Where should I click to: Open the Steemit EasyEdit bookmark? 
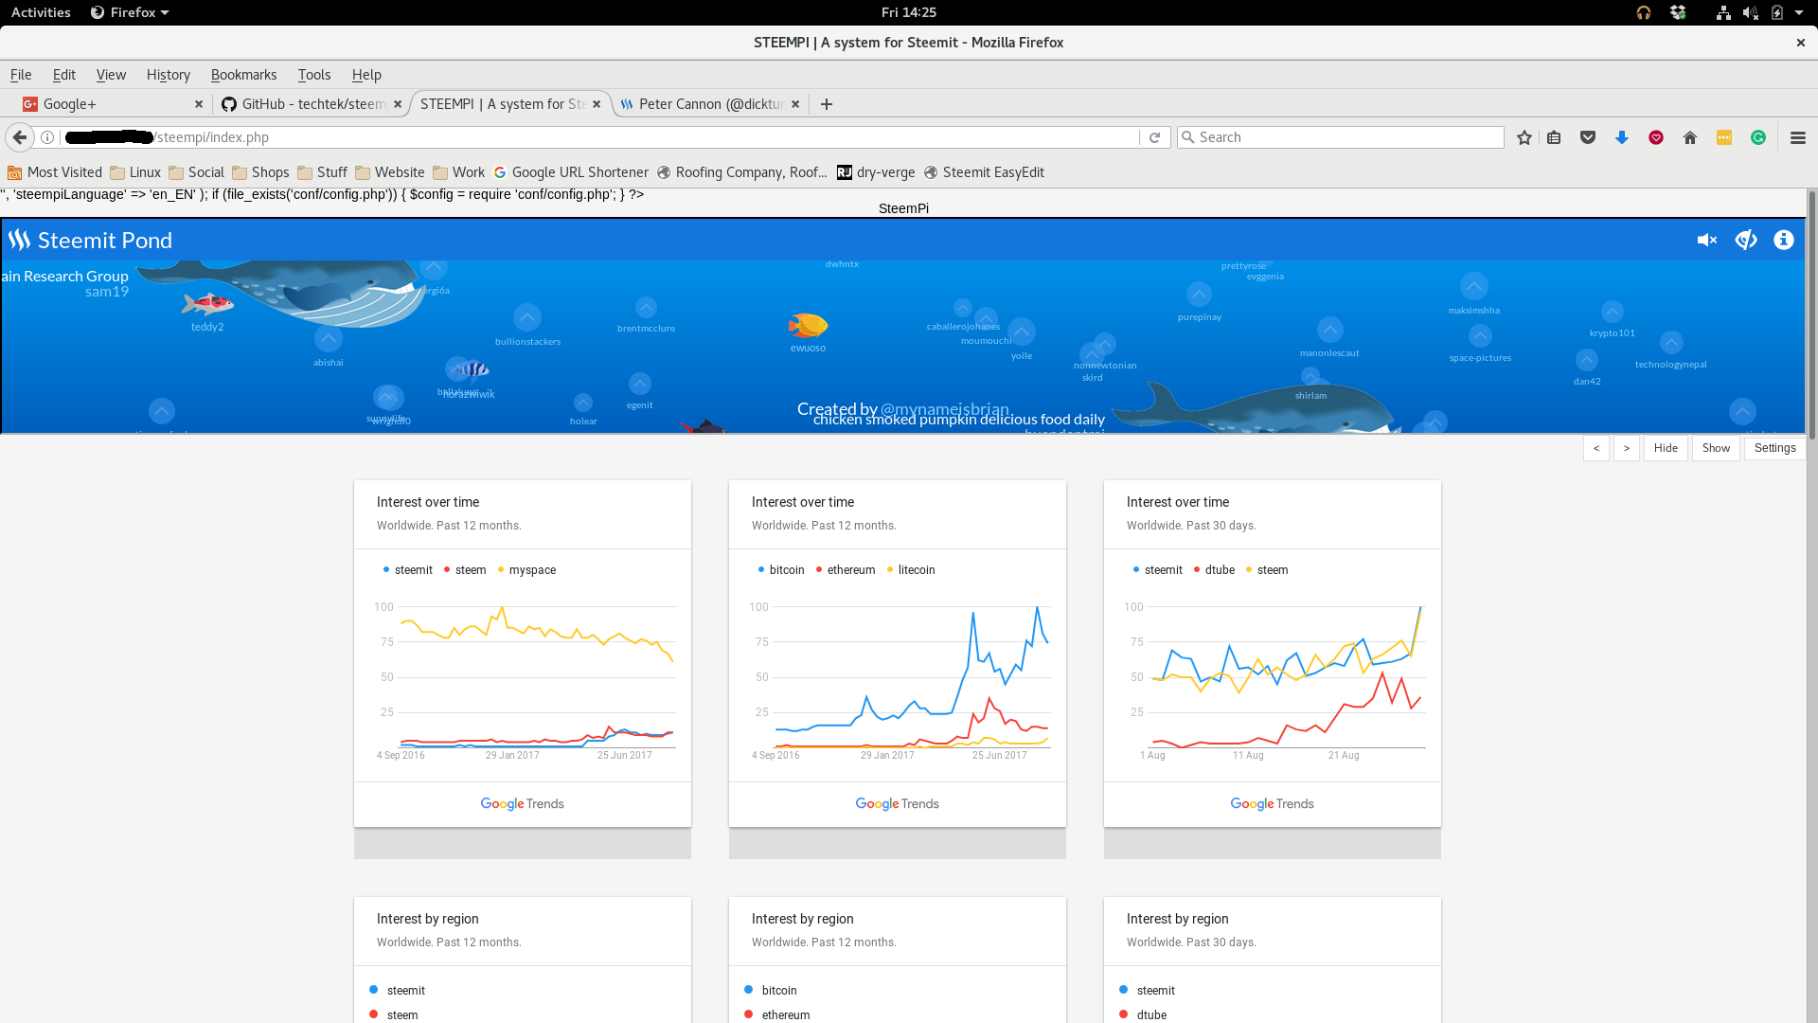984,172
